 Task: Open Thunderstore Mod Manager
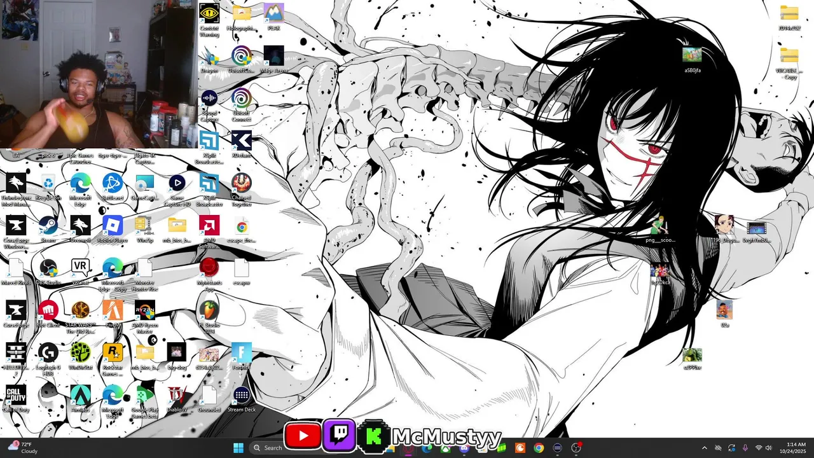pyautogui.click(x=16, y=190)
